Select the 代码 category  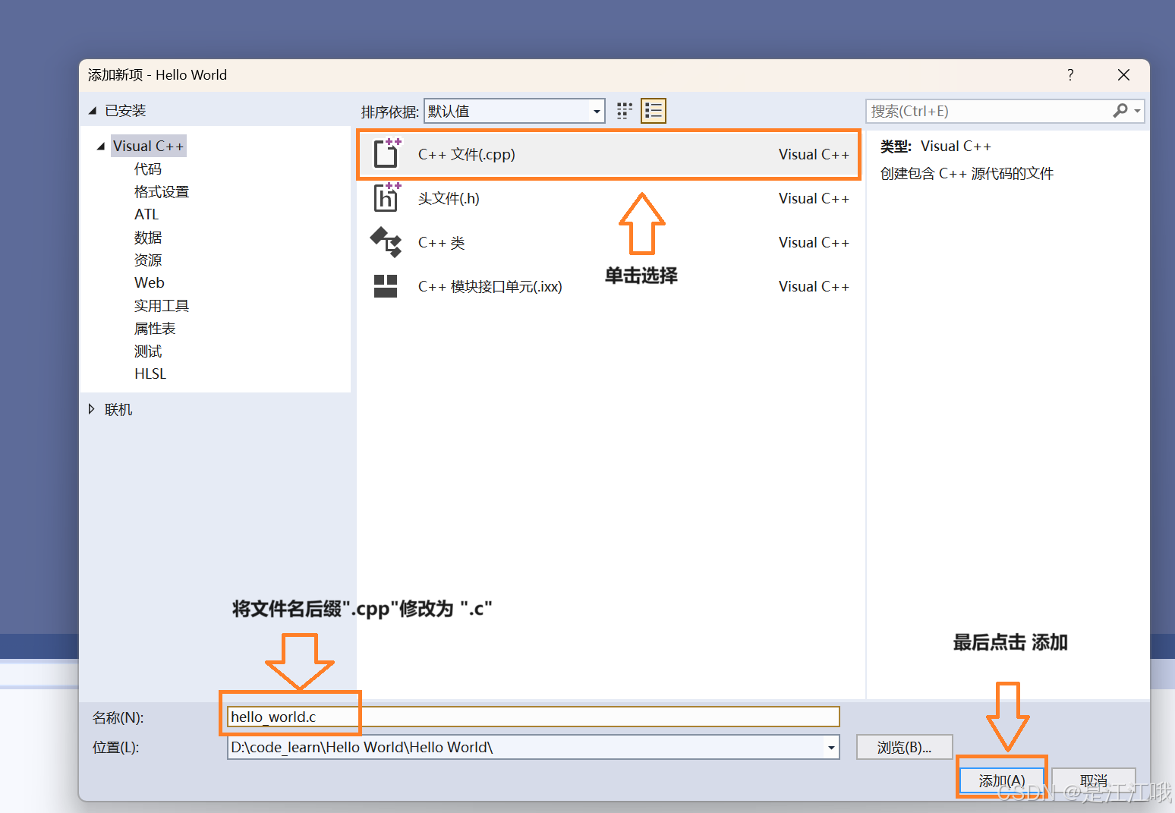point(148,169)
